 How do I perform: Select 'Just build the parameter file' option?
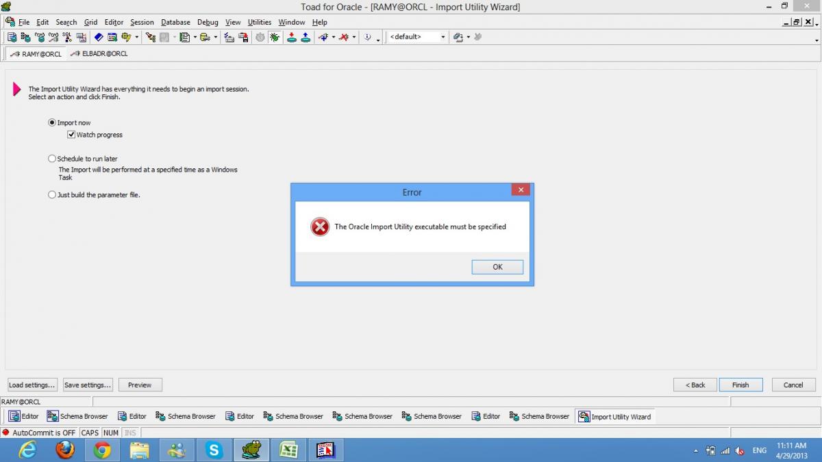pyautogui.click(x=52, y=195)
